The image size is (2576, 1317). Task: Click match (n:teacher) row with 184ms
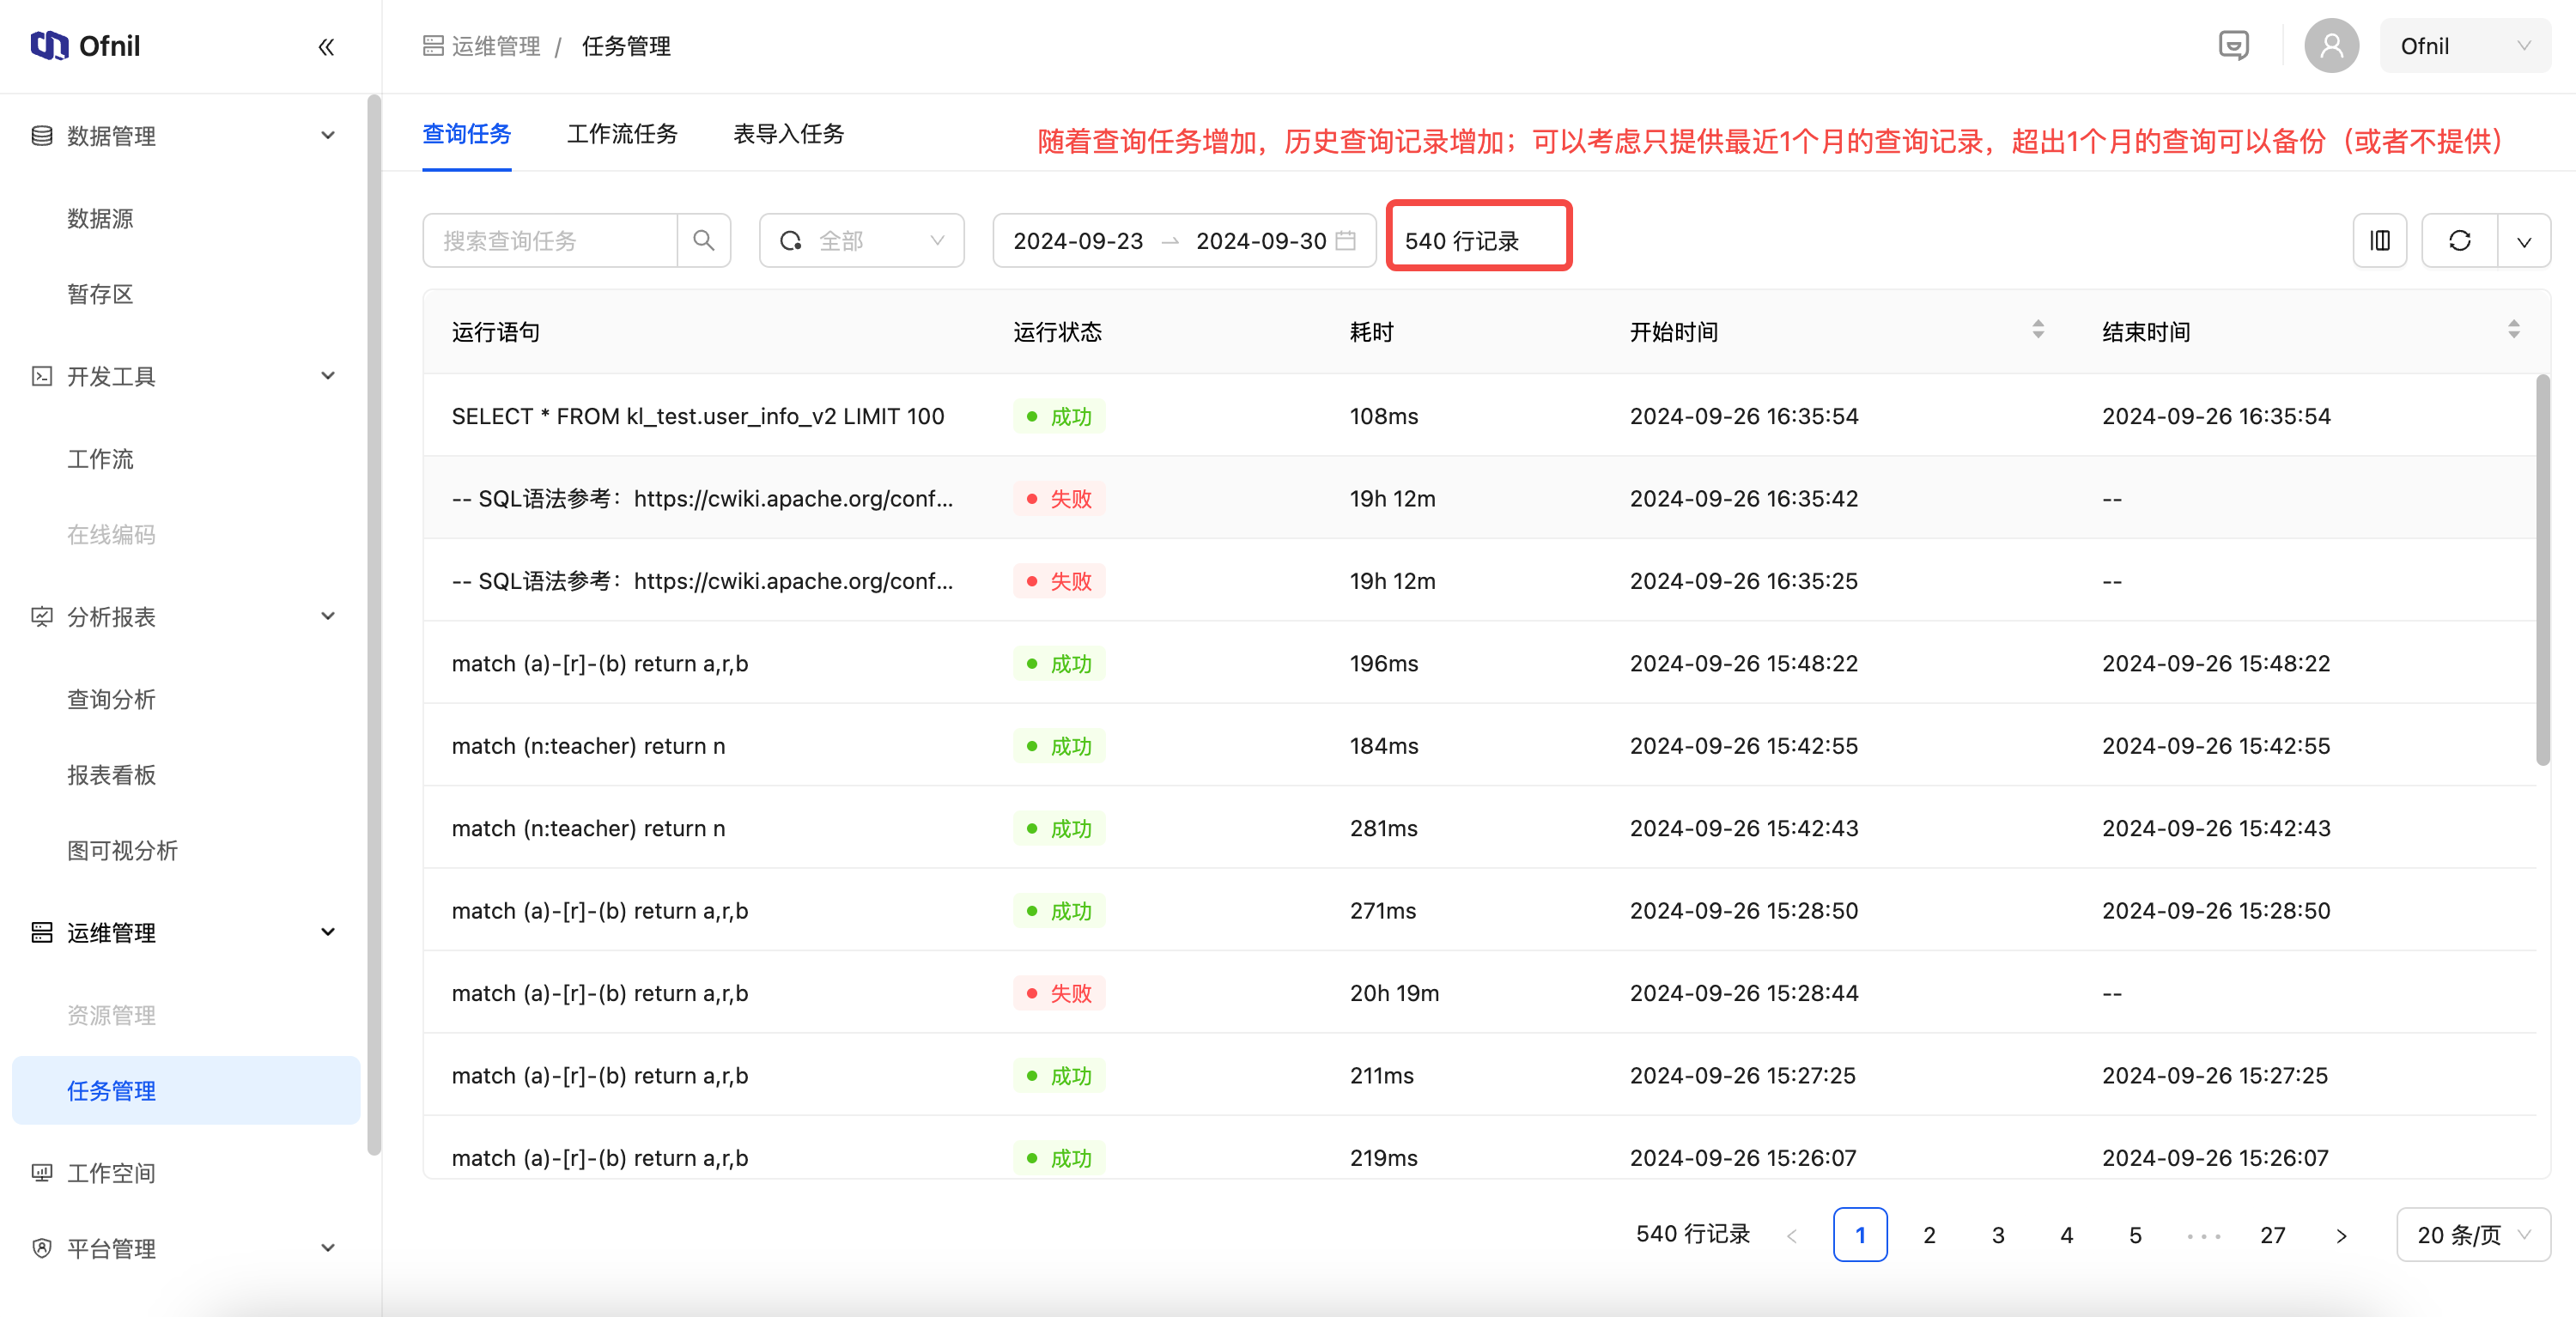point(1480,746)
